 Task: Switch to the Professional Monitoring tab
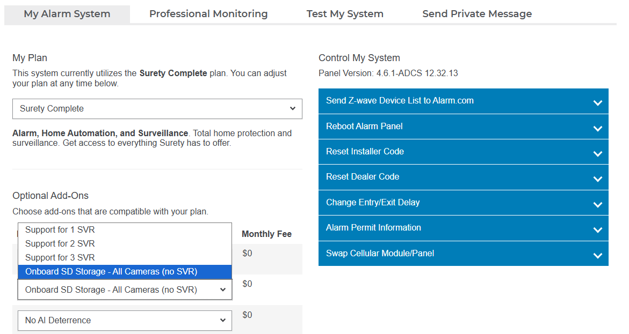tap(208, 14)
